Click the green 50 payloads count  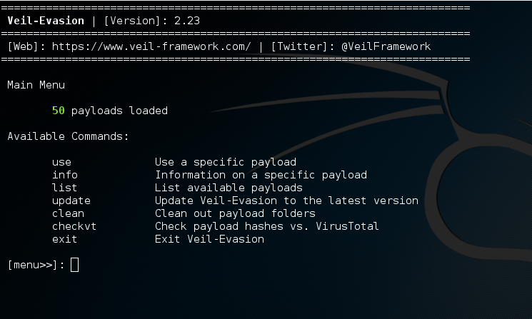(59, 111)
